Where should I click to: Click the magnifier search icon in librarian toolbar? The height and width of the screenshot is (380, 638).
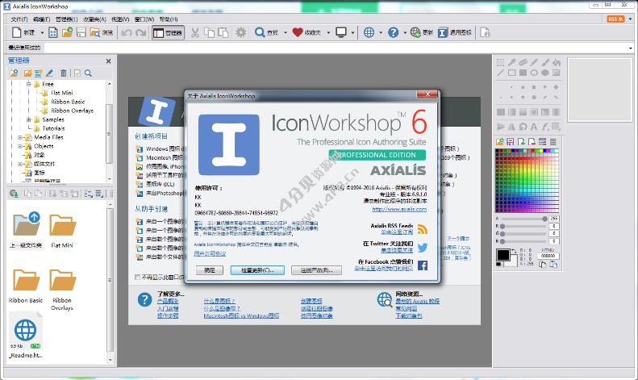click(x=88, y=73)
